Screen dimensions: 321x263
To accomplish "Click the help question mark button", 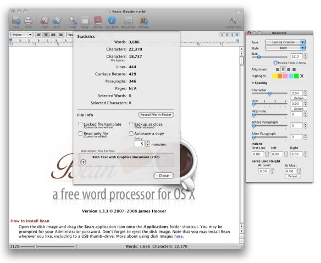I will click(x=83, y=163).
